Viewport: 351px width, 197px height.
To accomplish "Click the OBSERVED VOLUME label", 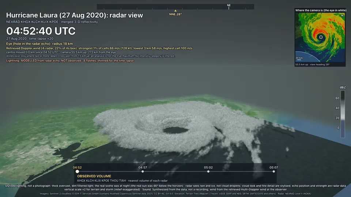I will point(94,176).
